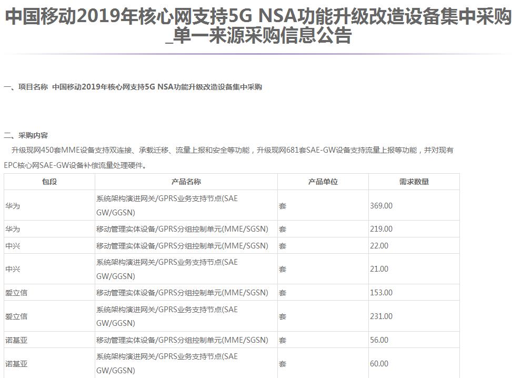Click the '产品单位' column header
This screenshot has height=378, width=512.
click(323, 182)
